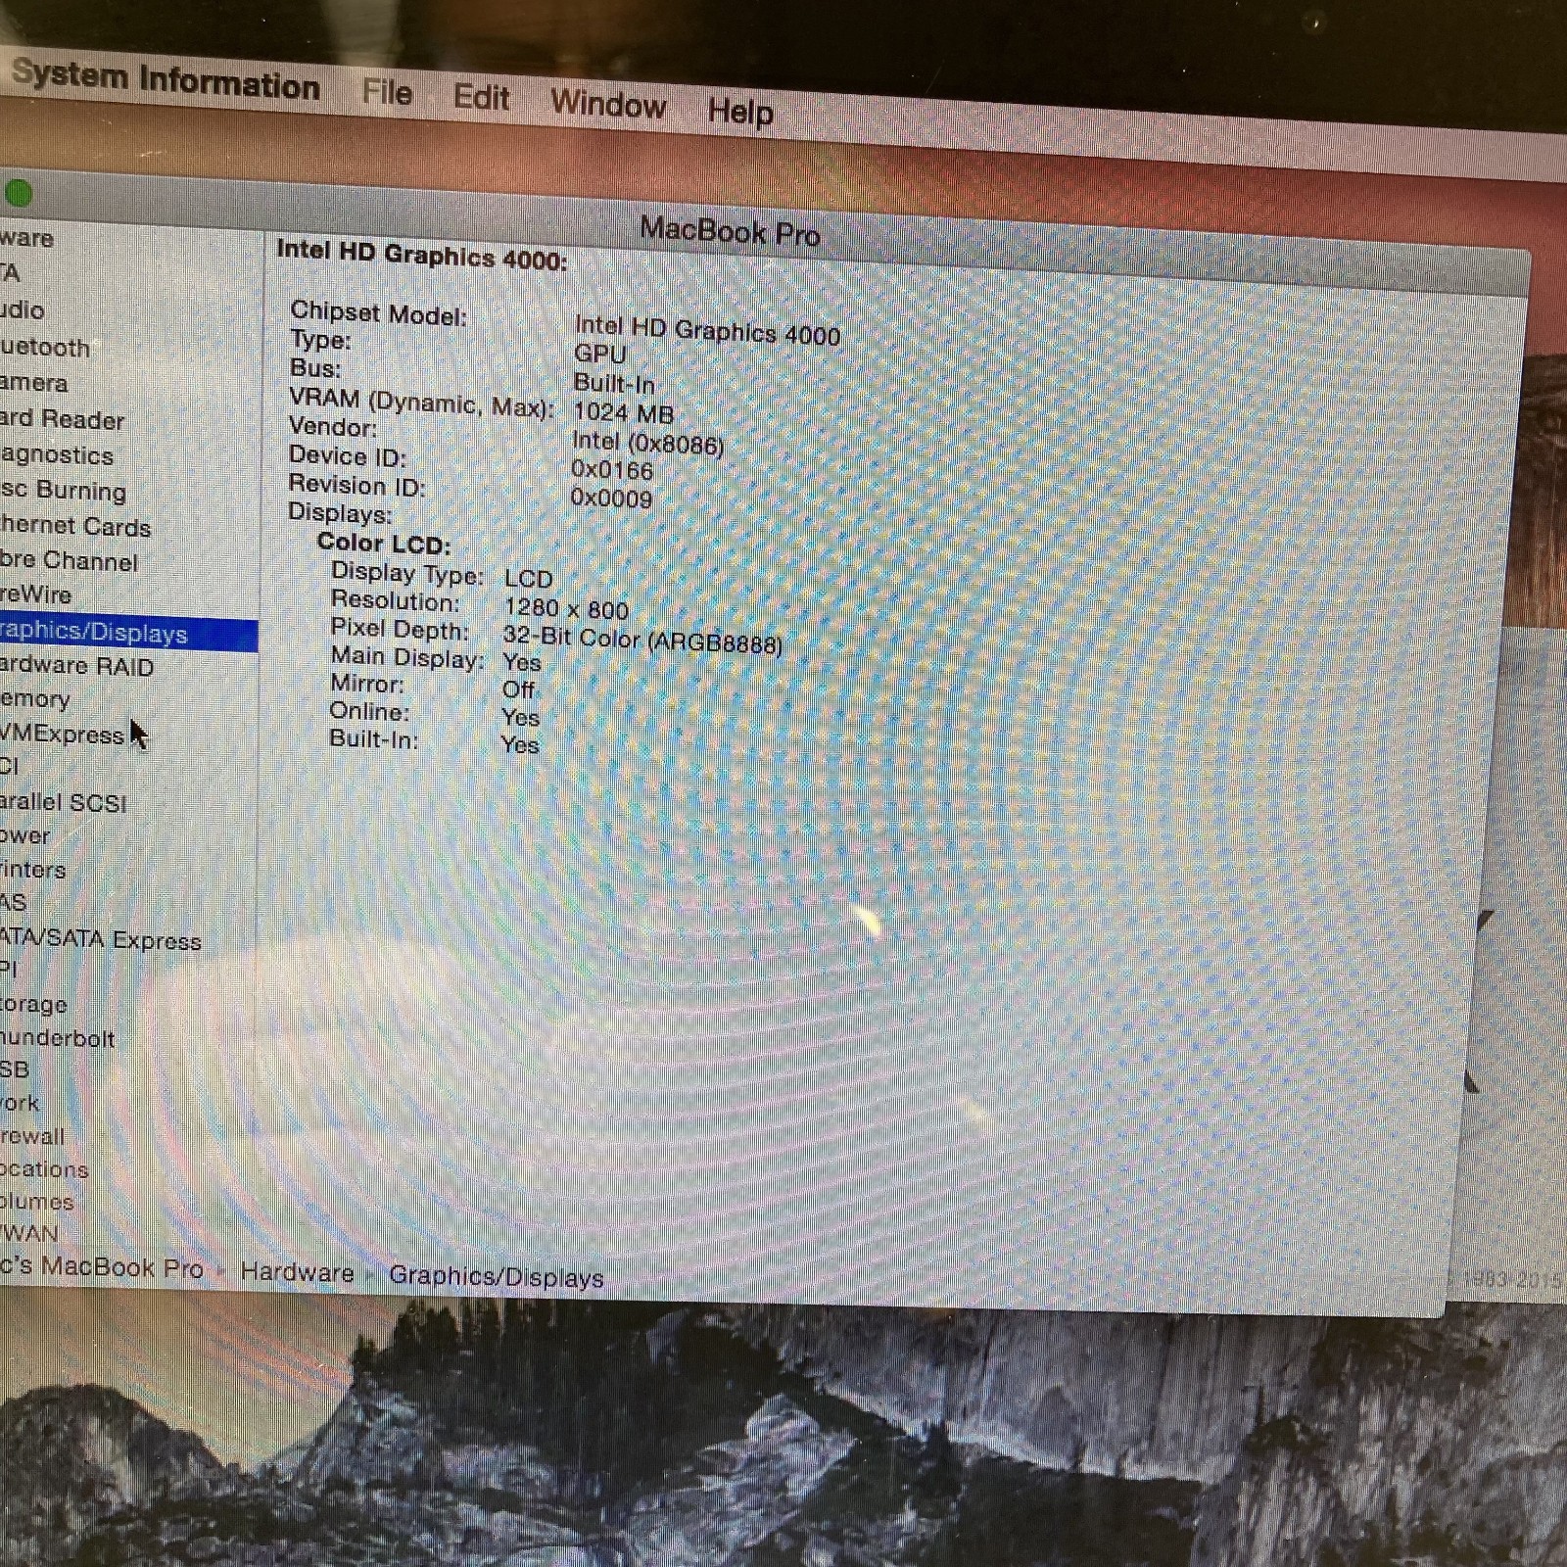Click the Resolution value 1280 x 800

(x=566, y=609)
